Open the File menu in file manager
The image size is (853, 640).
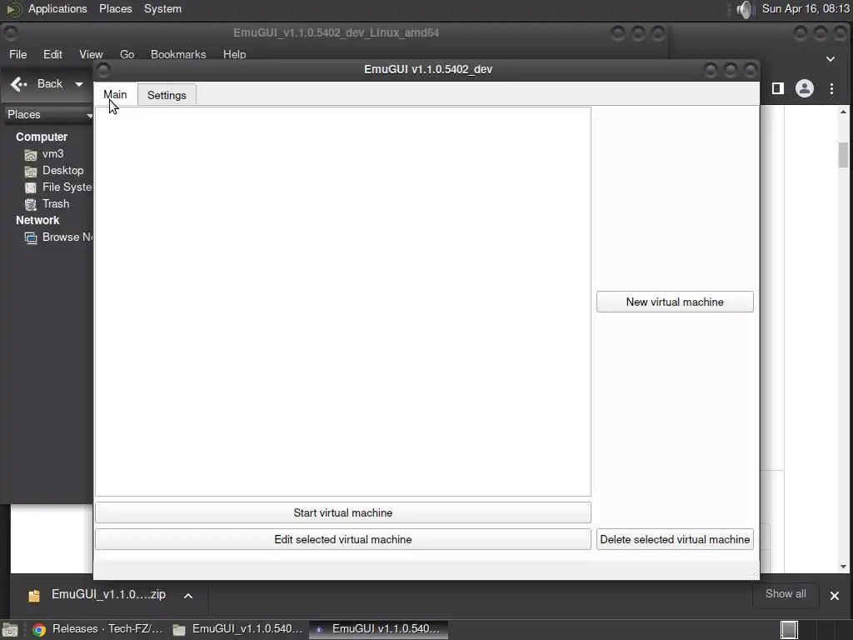18,54
